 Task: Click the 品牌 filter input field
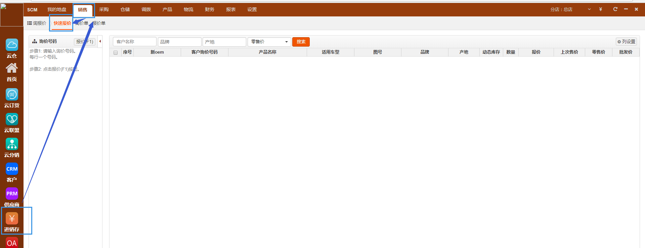179,42
